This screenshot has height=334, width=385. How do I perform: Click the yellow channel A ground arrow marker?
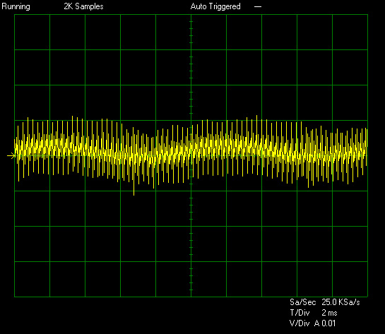pyautogui.click(x=11, y=155)
